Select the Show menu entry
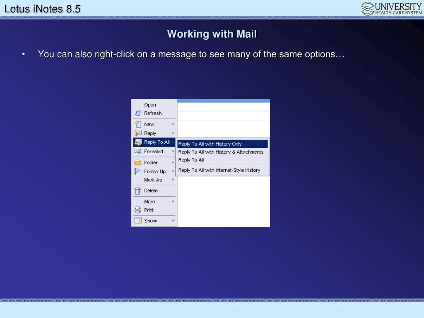This screenshot has width=424, height=318. [x=154, y=221]
